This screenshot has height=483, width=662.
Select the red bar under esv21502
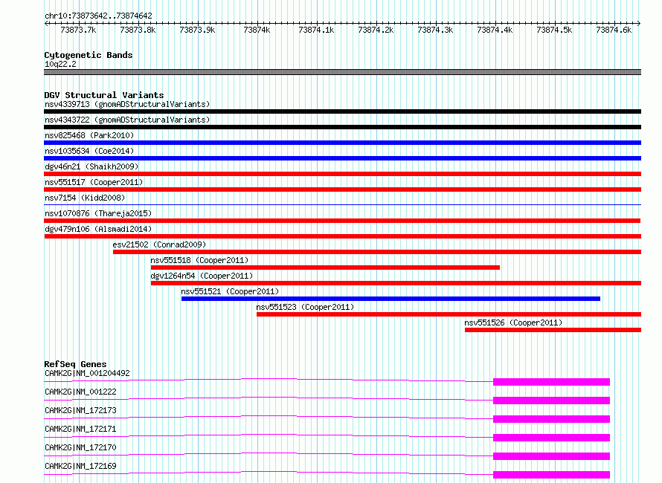pos(377,252)
